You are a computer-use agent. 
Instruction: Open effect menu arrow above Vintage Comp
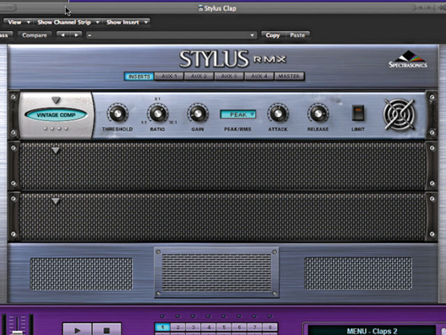[x=56, y=100]
